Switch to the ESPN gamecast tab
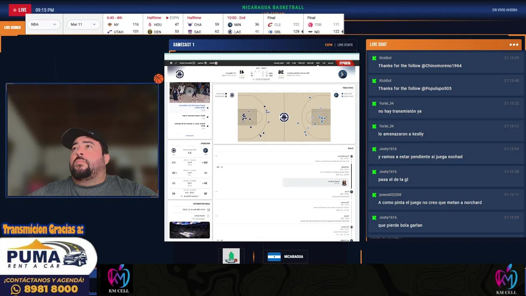526x296 pixels. pos(328,45)
